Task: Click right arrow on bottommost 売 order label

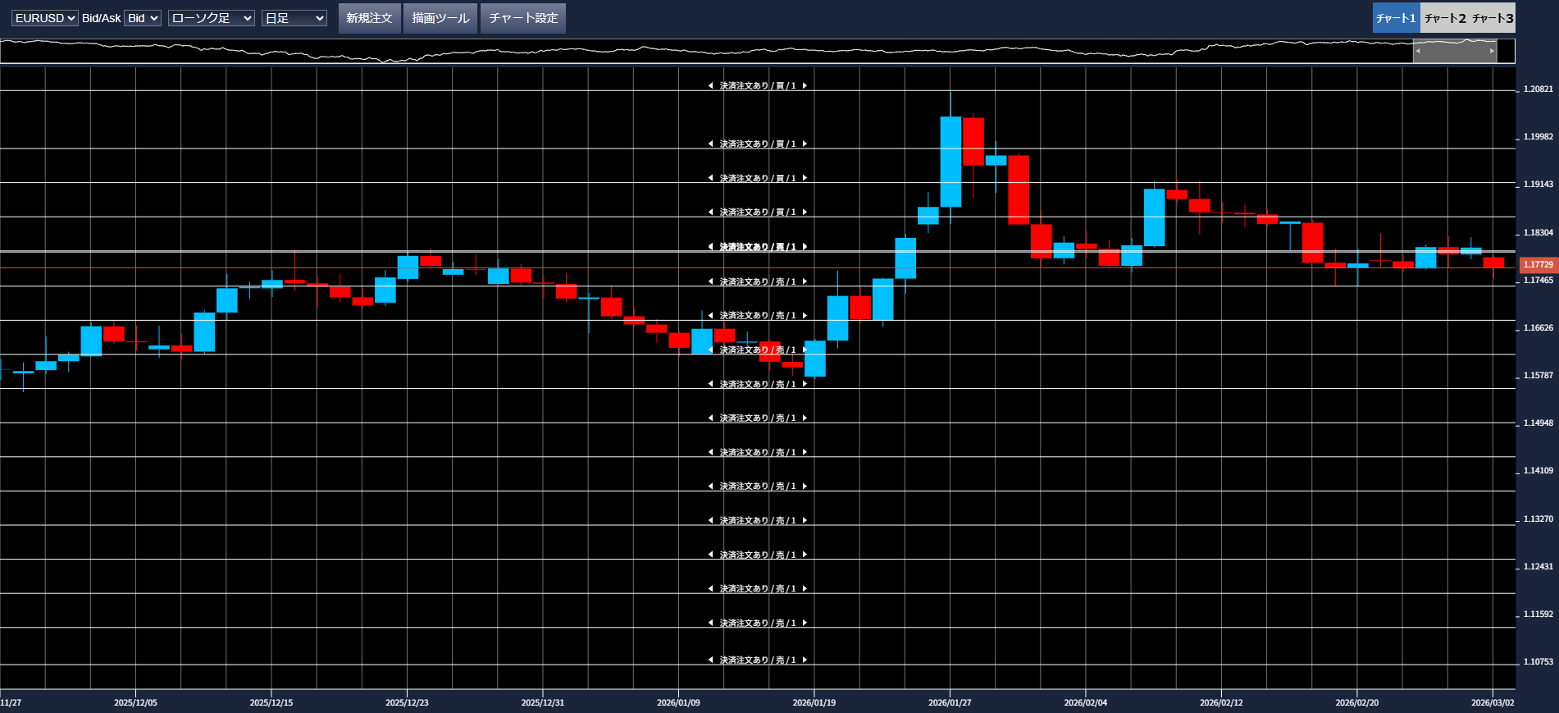Action: coord(805,660)
